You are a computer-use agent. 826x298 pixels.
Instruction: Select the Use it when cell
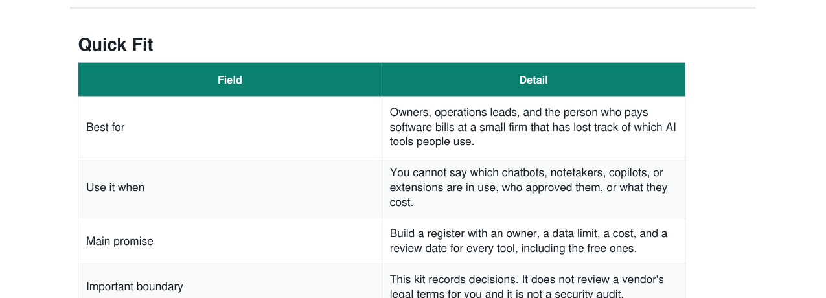230,188
